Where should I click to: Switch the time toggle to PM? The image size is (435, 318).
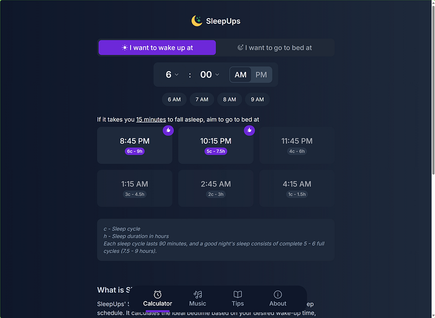click(x=261, y=75)
